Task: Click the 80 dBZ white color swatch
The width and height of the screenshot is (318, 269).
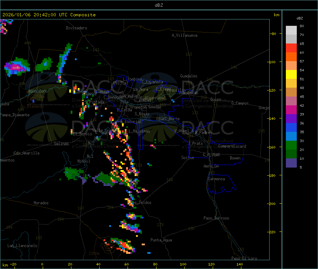Action: coord(291,30)
